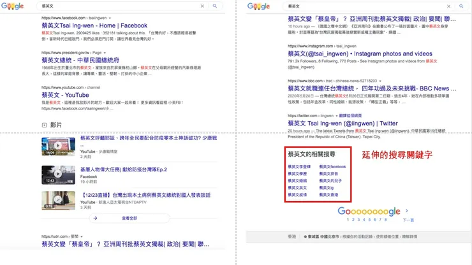Select related search 蔡英文拼音
Viewport: 472px width, 265px height.
coord(328,173)
